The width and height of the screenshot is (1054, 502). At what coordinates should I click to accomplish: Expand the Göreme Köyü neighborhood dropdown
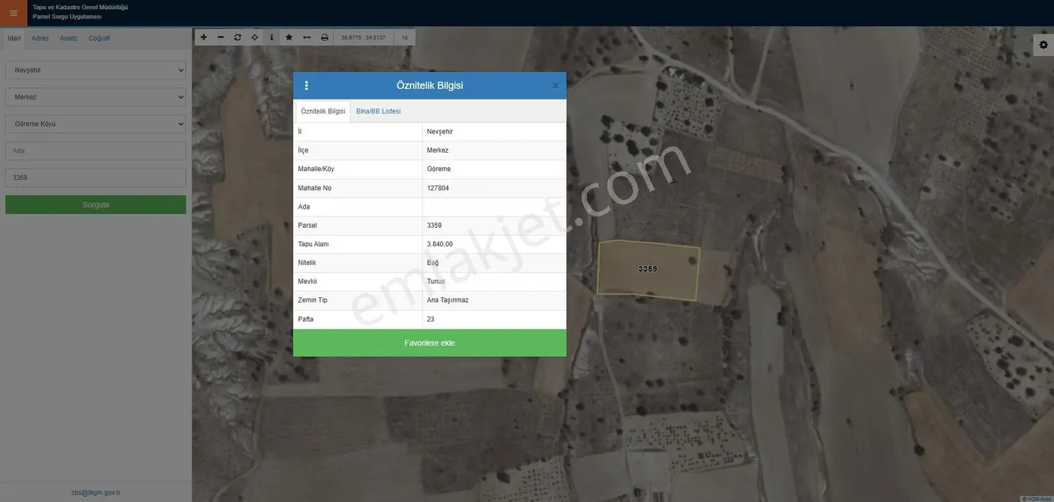click(96, 124)
